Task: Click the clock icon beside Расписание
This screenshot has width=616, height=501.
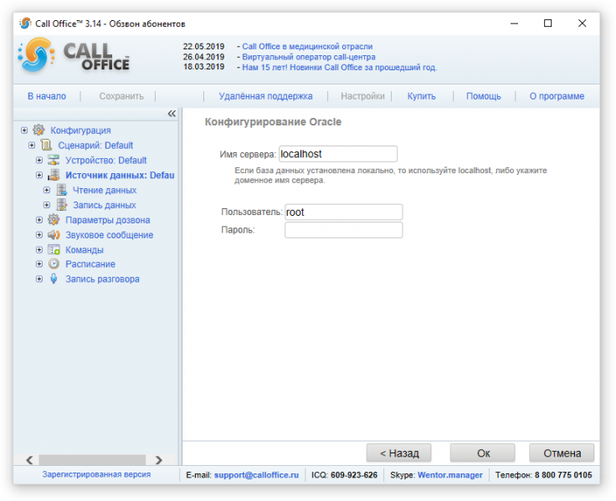Action: tap(54, 263)
